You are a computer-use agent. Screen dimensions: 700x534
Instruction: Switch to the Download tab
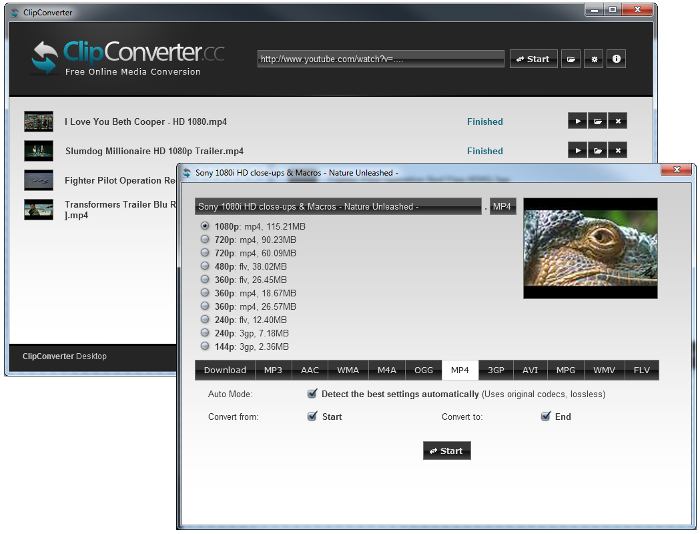(225, 370)
